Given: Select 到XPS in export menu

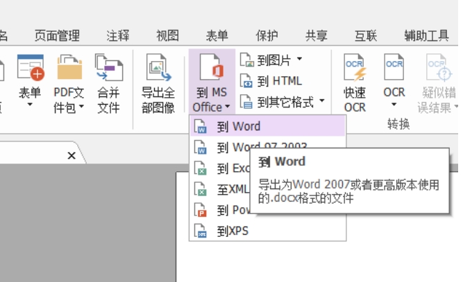Looking at the screenshot, I should (267, 231).
